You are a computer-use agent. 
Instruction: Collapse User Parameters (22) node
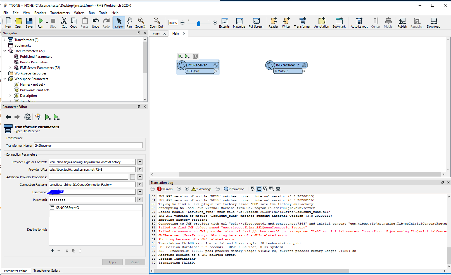coord(5,51)
